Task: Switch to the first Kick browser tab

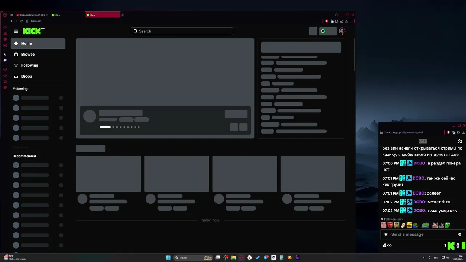Action: point(67,15)
